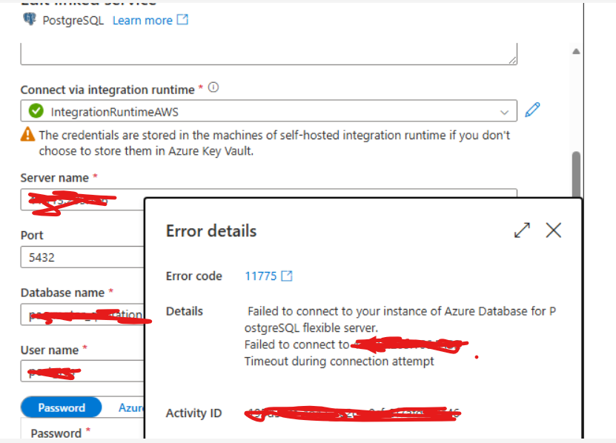Open the IntegrationRuntimeAWS dropdown
Image resolution: width=616 pixels, height=443 pixels.
pyautogui.click(x=269, y=111)
